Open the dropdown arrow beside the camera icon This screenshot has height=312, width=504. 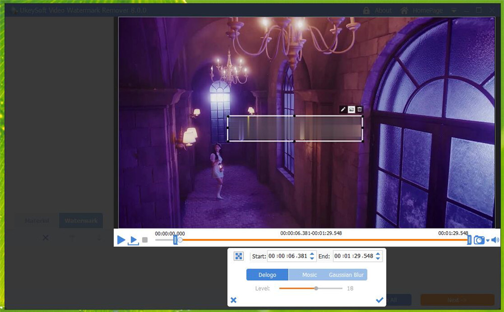(x=488, y=241)
